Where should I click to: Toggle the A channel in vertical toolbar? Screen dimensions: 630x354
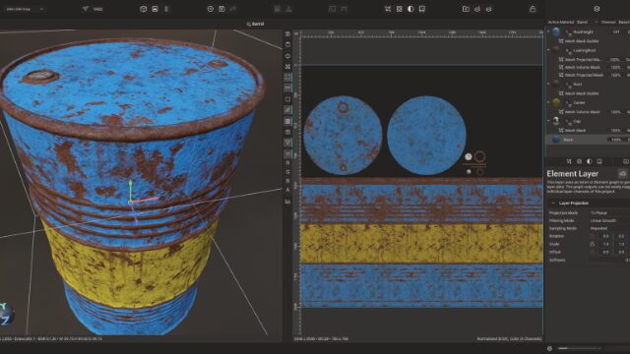coord(287,190)
